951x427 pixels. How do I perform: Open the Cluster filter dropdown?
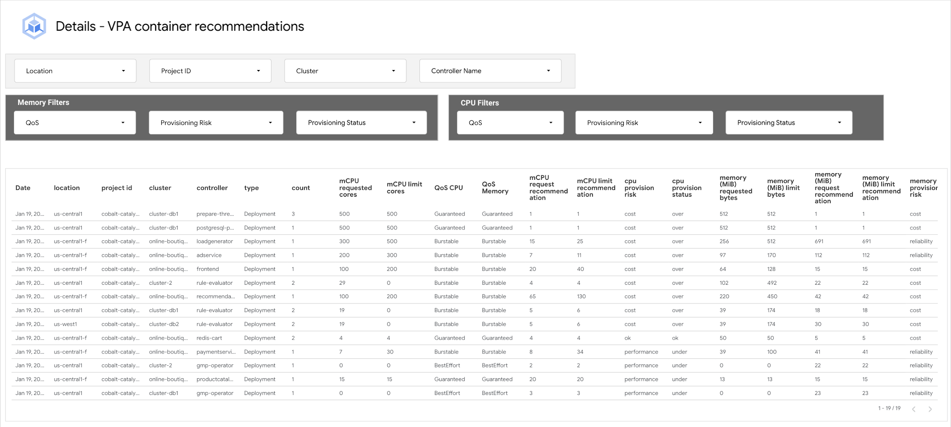pyautogui.click(x=345, y=71)
